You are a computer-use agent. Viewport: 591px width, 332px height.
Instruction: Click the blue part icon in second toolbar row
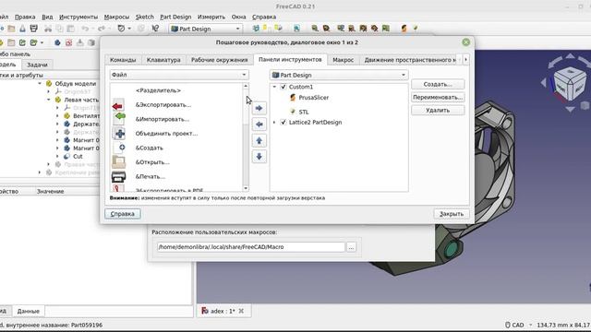57,42
